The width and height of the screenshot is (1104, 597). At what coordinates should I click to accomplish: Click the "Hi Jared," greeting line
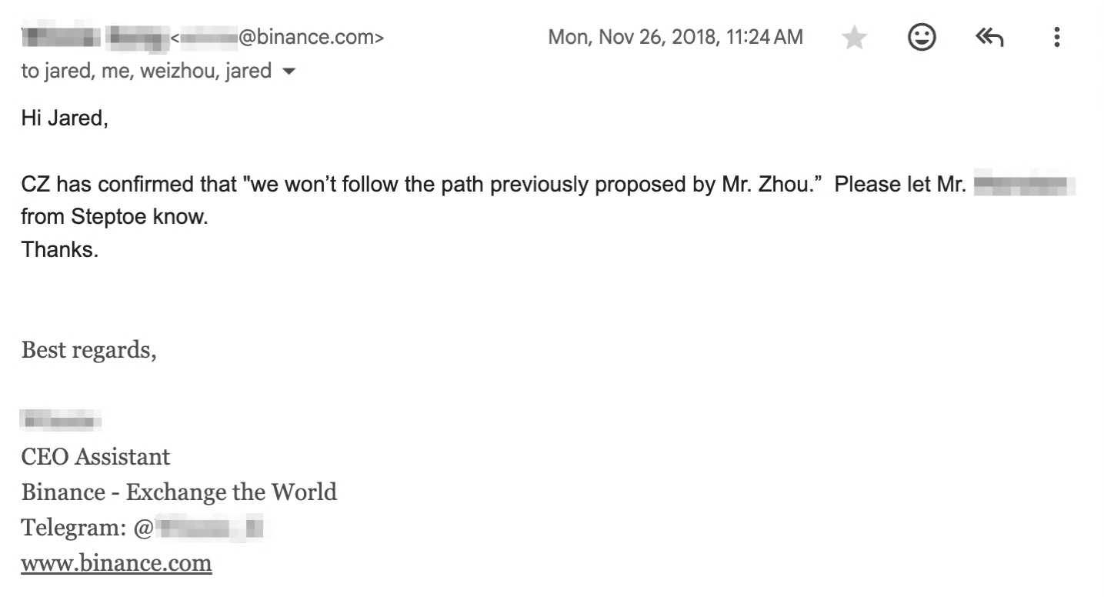click(x=65, y=119)
